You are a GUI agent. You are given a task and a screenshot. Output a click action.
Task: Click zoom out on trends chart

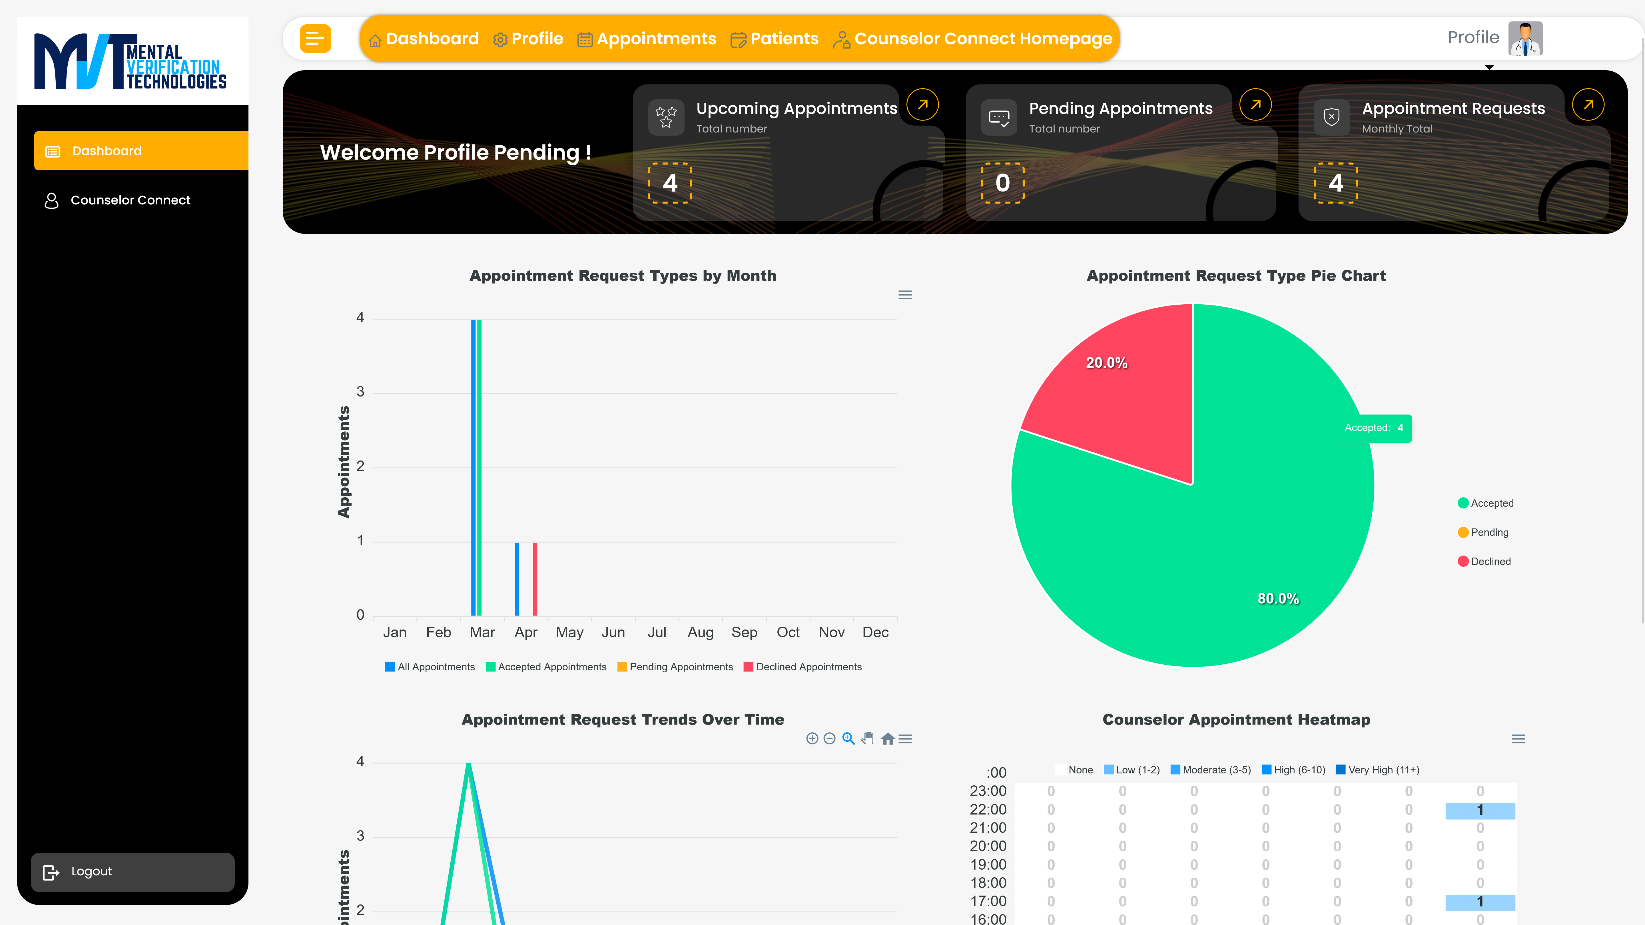pos(830,739)
